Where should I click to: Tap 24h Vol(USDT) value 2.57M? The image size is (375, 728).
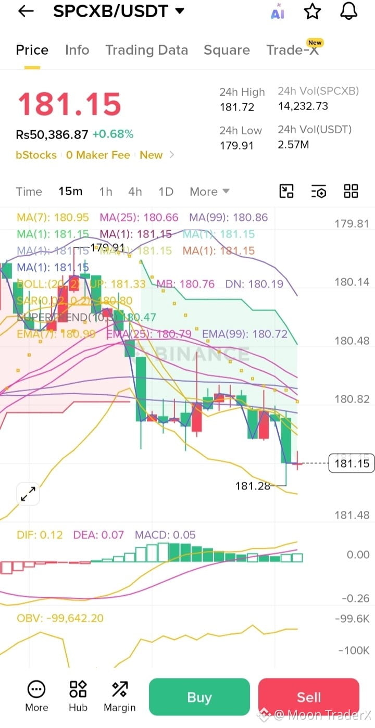pos(293,145)
